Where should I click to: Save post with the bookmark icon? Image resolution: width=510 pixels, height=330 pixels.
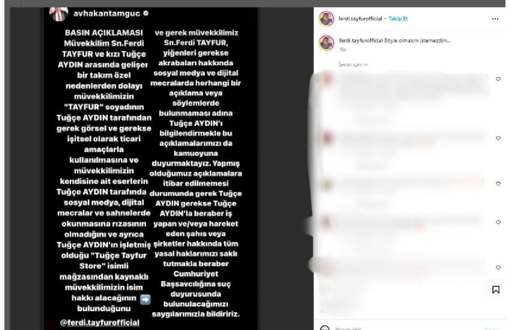click(x=496, y=290)
